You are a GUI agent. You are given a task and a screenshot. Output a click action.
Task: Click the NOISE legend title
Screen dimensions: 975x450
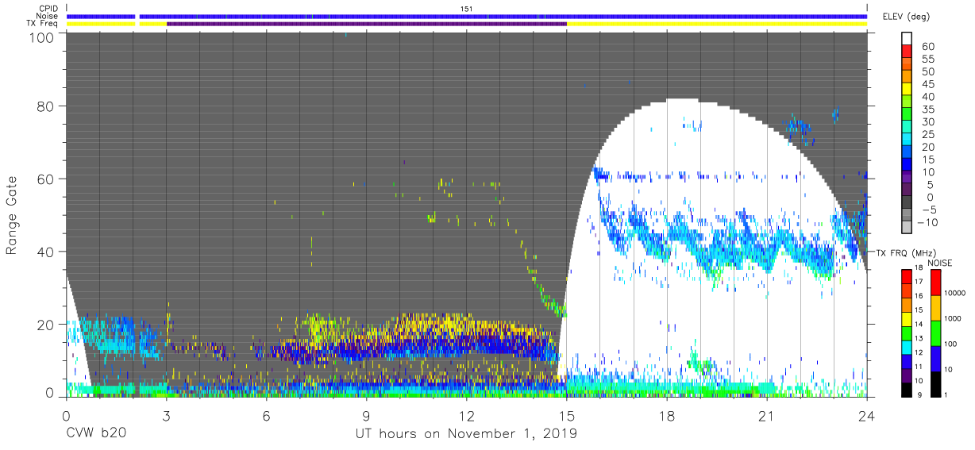[x=938, y=263]
